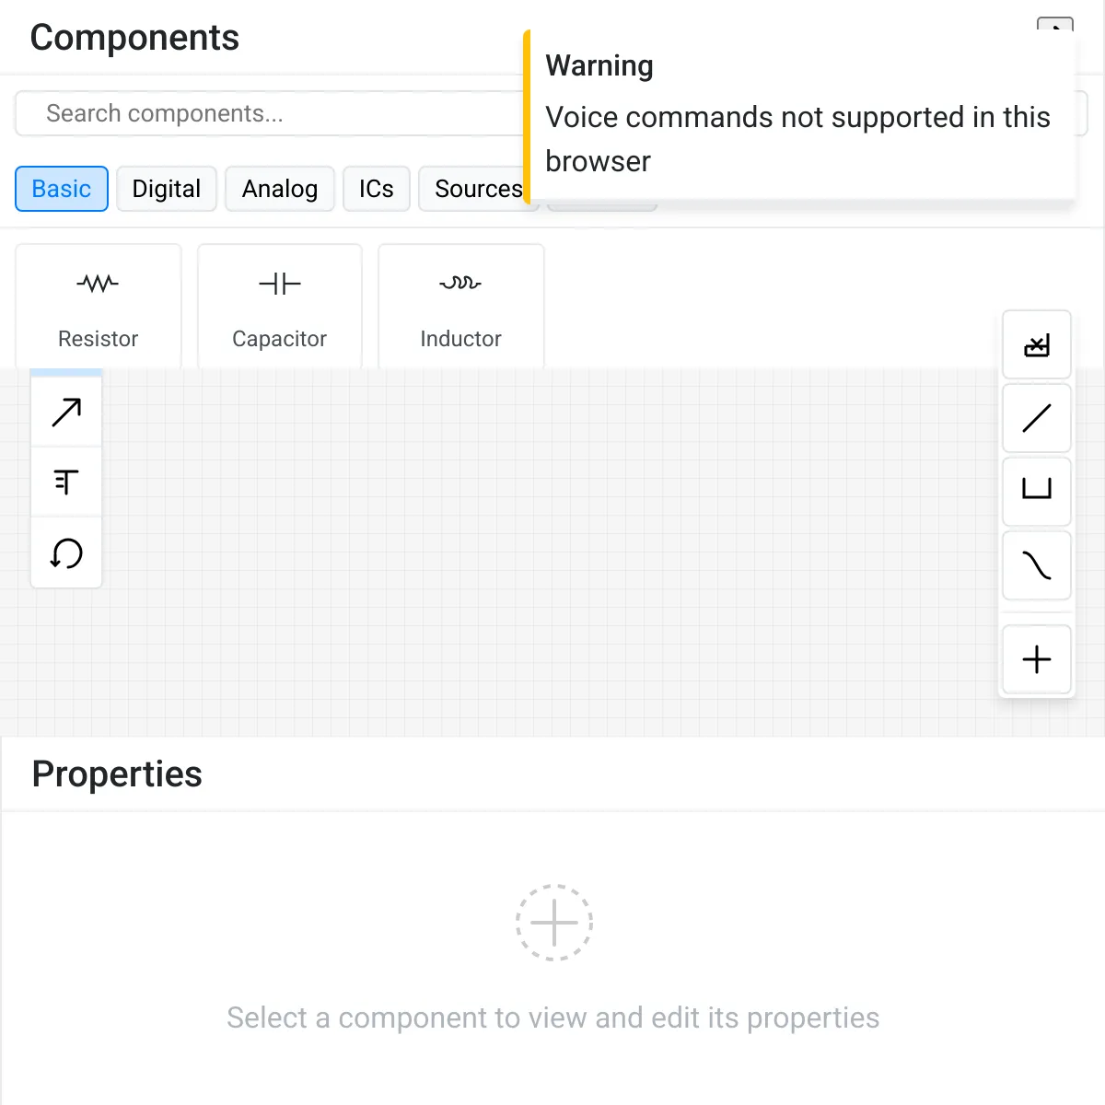
Task: Choose the text label tool
Action: tap(66, 482)
